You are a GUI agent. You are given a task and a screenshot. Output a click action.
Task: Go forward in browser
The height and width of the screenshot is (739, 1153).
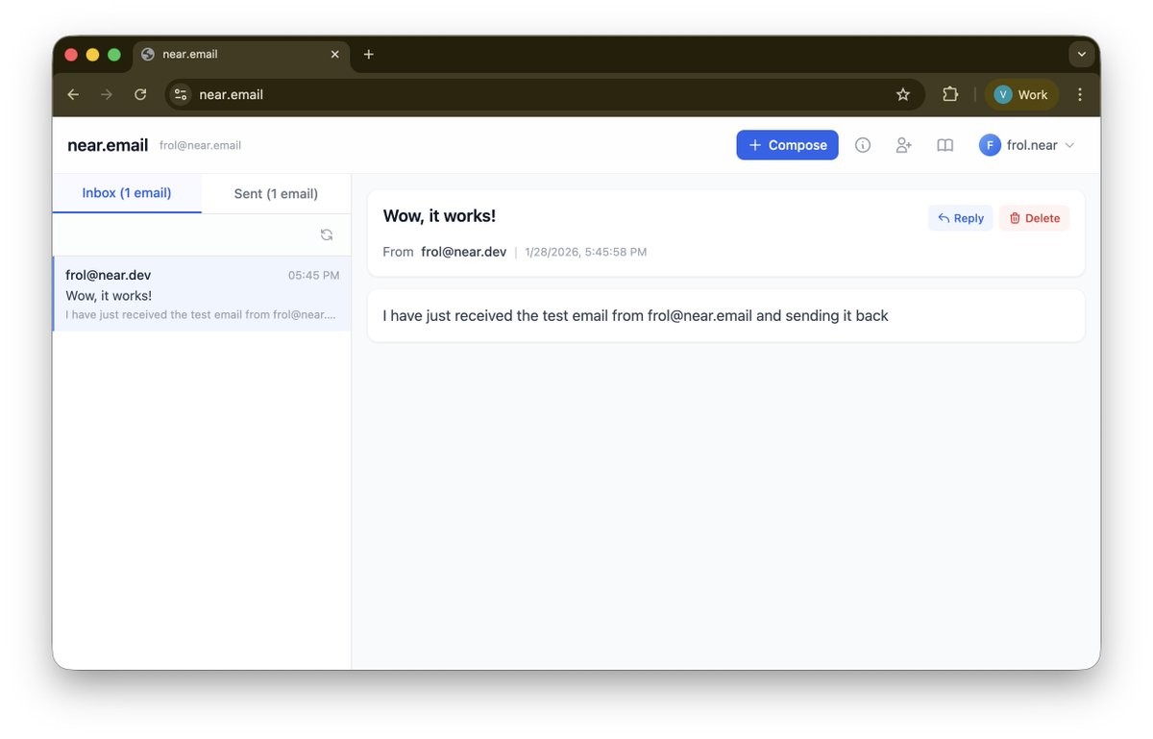click(x=107, y=94)
